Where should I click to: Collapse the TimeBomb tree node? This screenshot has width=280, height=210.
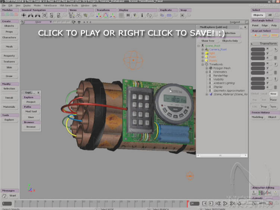pyautogui.click(x=203, y=64)
